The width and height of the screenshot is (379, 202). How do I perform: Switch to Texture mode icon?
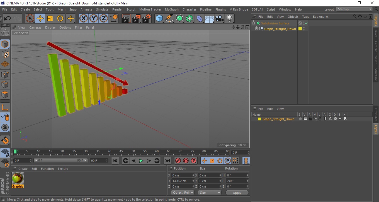point(5,54)
